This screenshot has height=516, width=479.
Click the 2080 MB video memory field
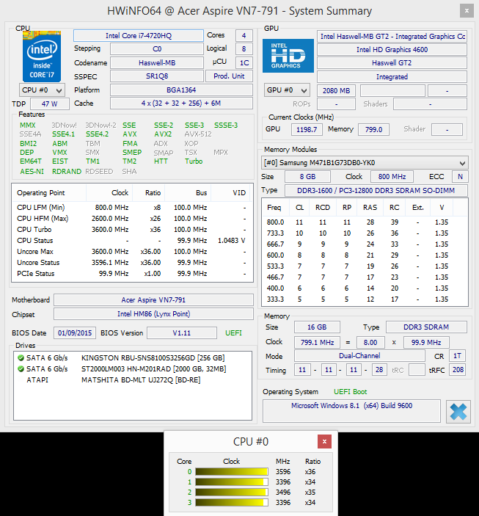coord(336,90)
